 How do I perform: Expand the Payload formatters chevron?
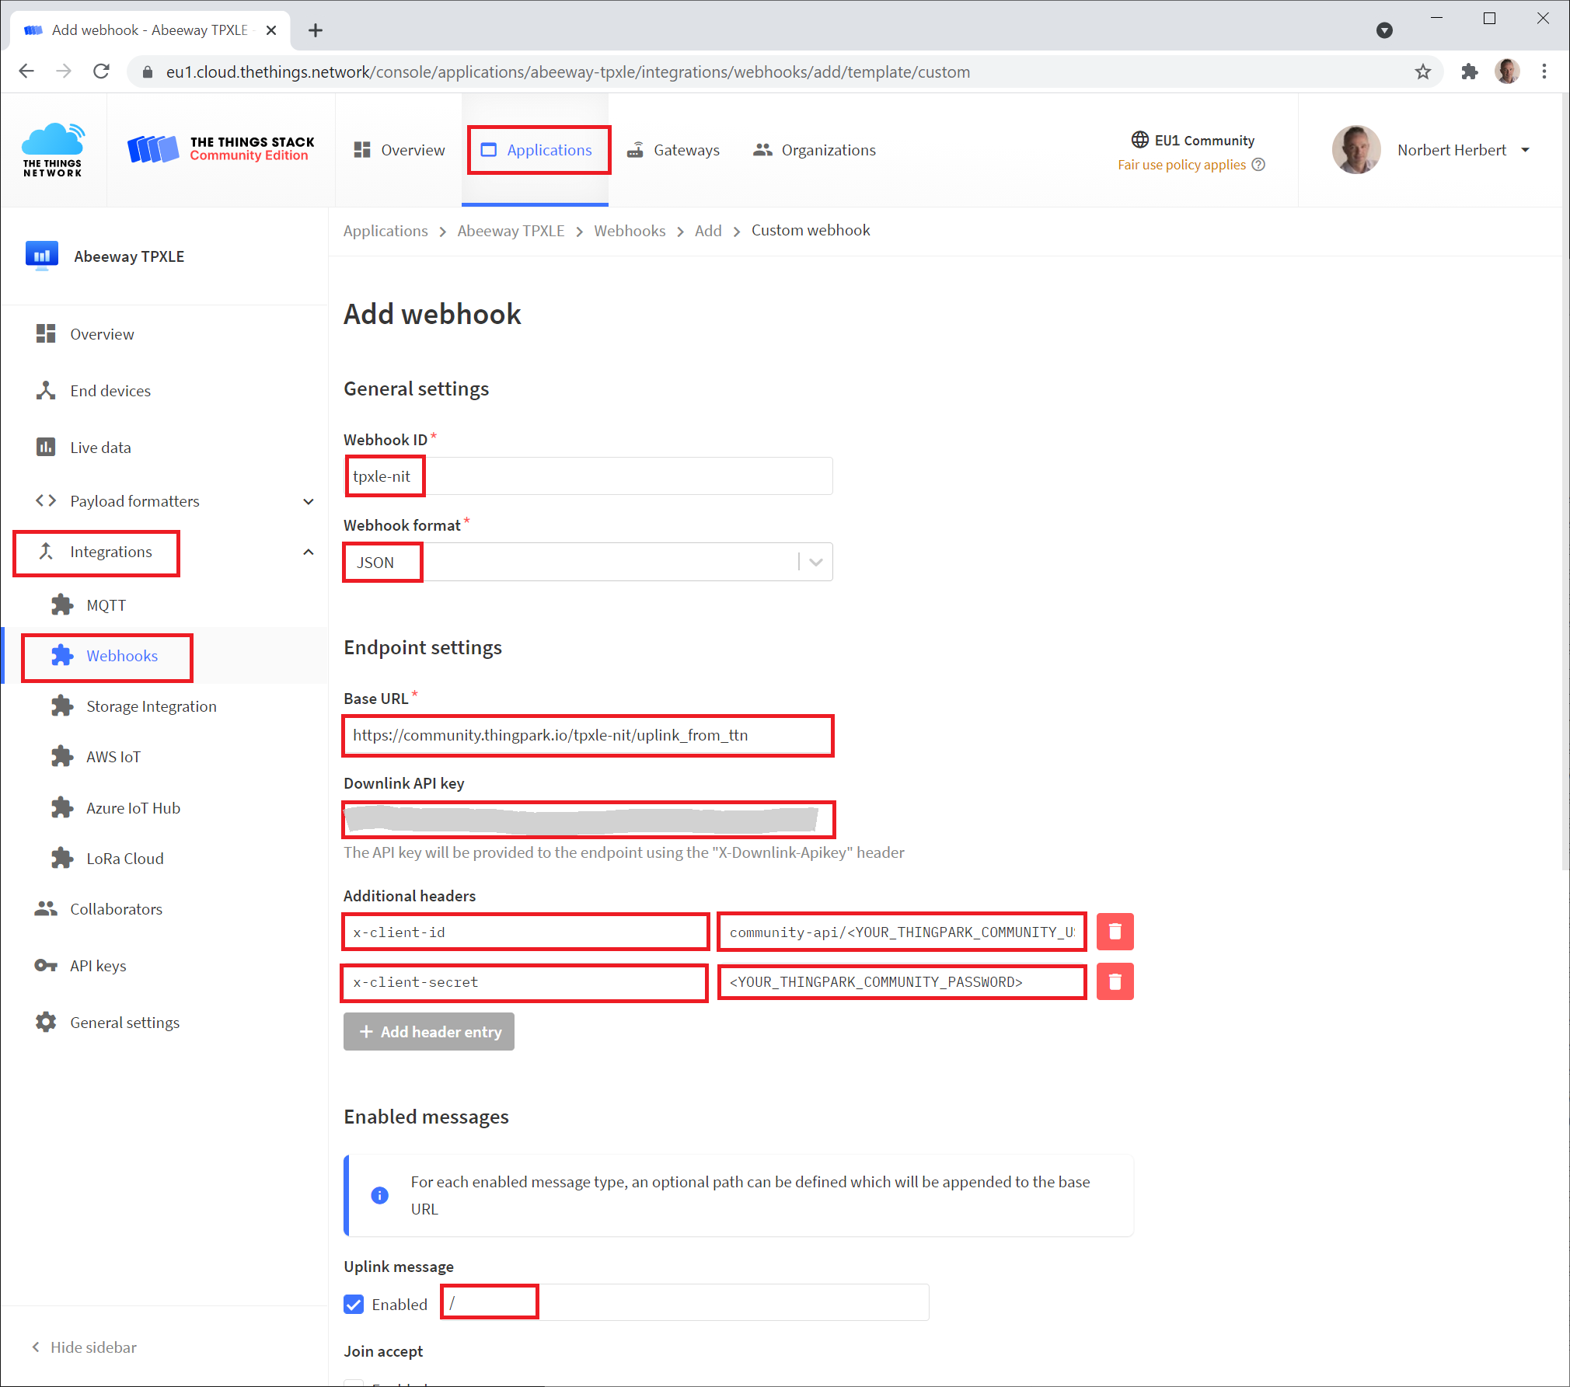point(309,501)
